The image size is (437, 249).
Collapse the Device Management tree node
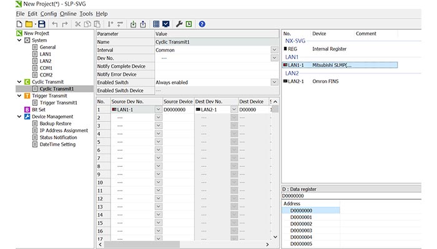coord(19,116)
